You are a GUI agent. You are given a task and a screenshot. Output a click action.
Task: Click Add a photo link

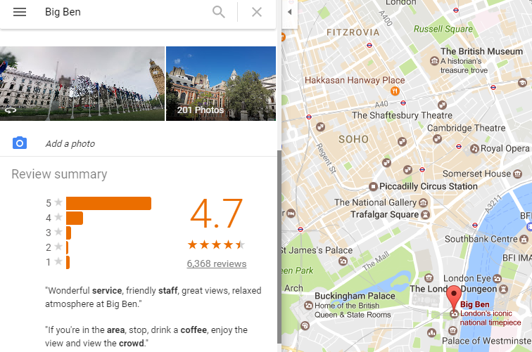(70, 143)
